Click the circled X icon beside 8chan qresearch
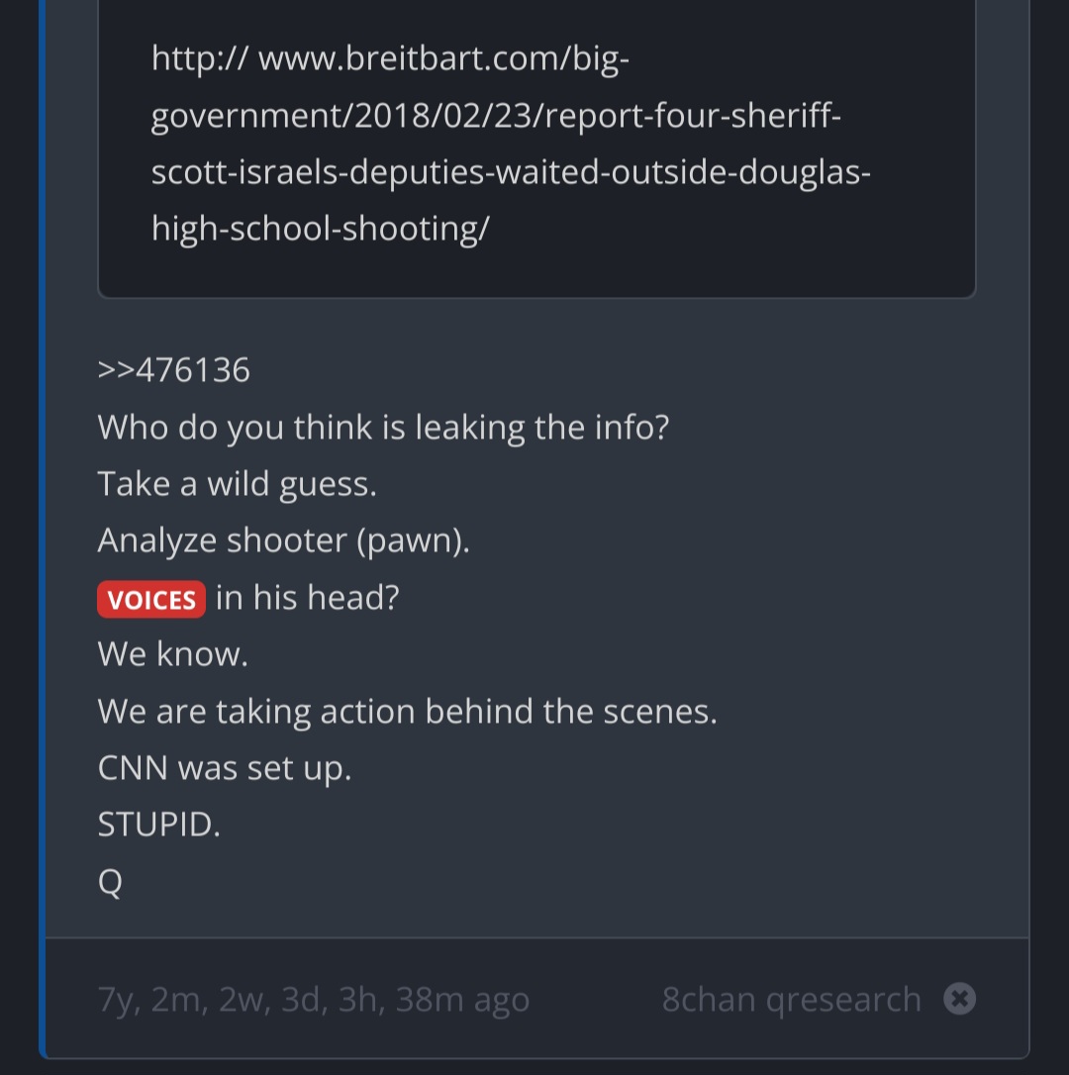Image resolution: width=1069 pixels, height=1075 pixels. coord(959,998)
